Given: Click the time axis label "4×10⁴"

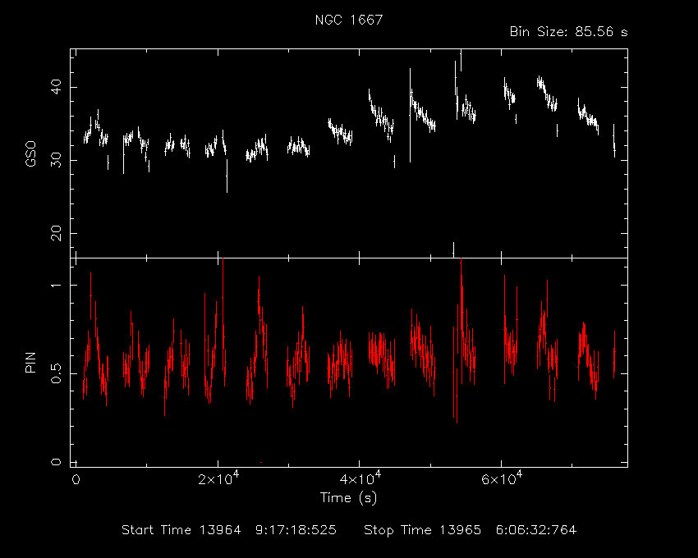Looking at the screenshot, I should pyautogui.click(x=360, y=479).
